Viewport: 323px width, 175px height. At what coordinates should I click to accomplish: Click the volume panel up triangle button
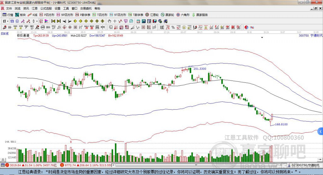point(3,160)
